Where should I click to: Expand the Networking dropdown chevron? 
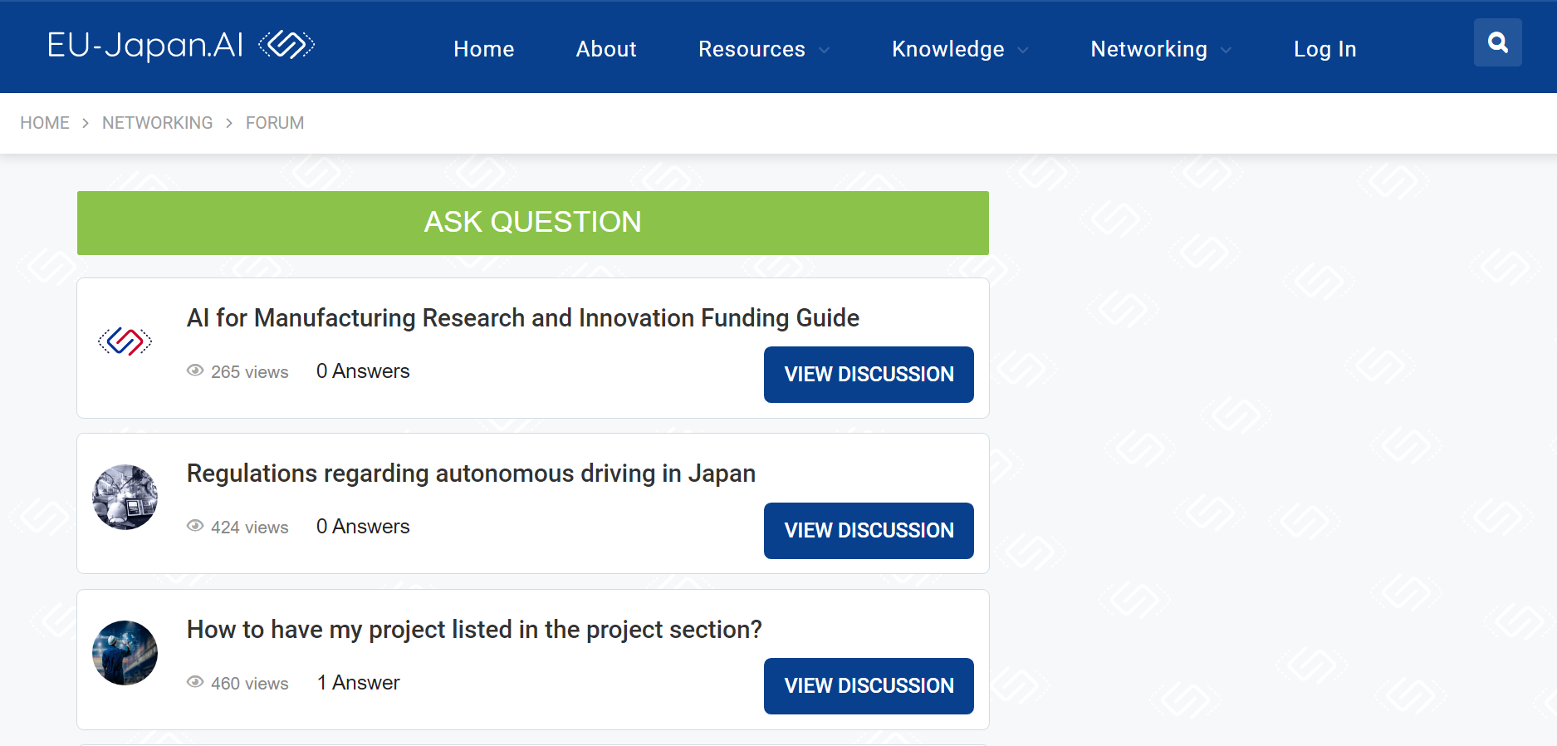(1226, 50)
